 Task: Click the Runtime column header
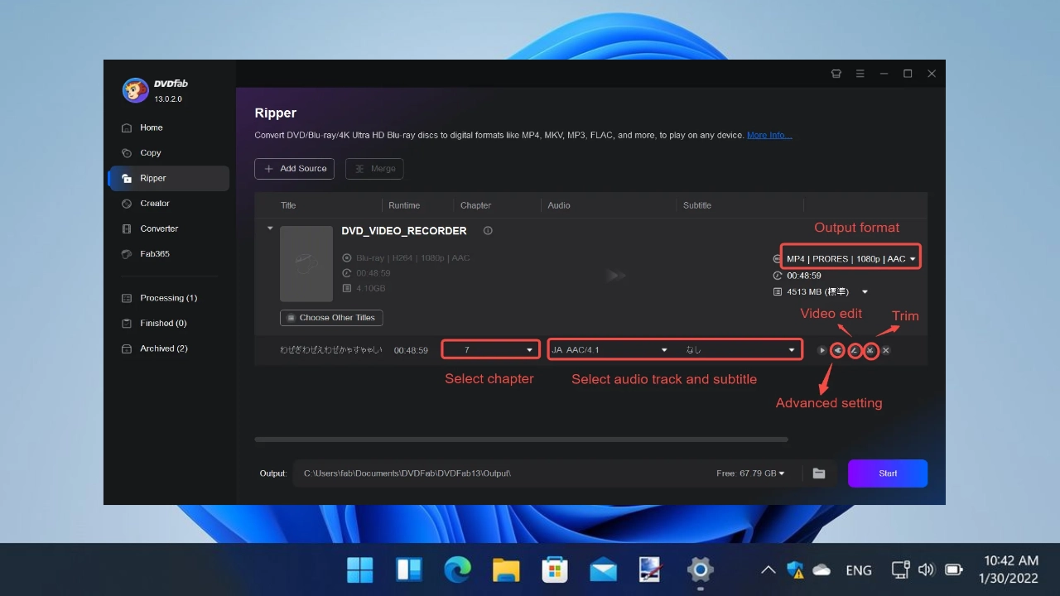click(404, 205)
